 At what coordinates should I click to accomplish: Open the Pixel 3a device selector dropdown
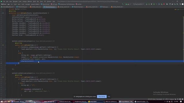(x=139, y=4)
